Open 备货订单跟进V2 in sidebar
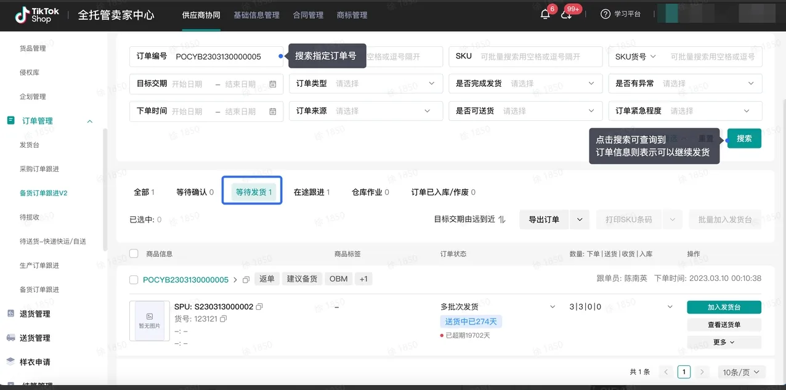The height and width of the screenshot is (390, 786). [x=43, y=193]
